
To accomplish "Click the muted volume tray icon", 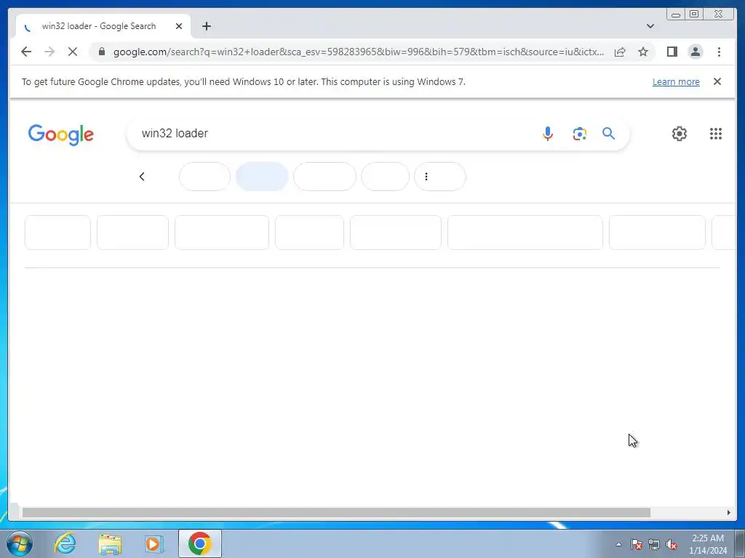I will (x=672, y=544).
